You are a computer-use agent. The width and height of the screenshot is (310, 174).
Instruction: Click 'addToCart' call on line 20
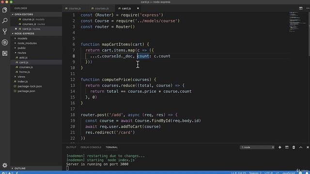tap(131, 127)
